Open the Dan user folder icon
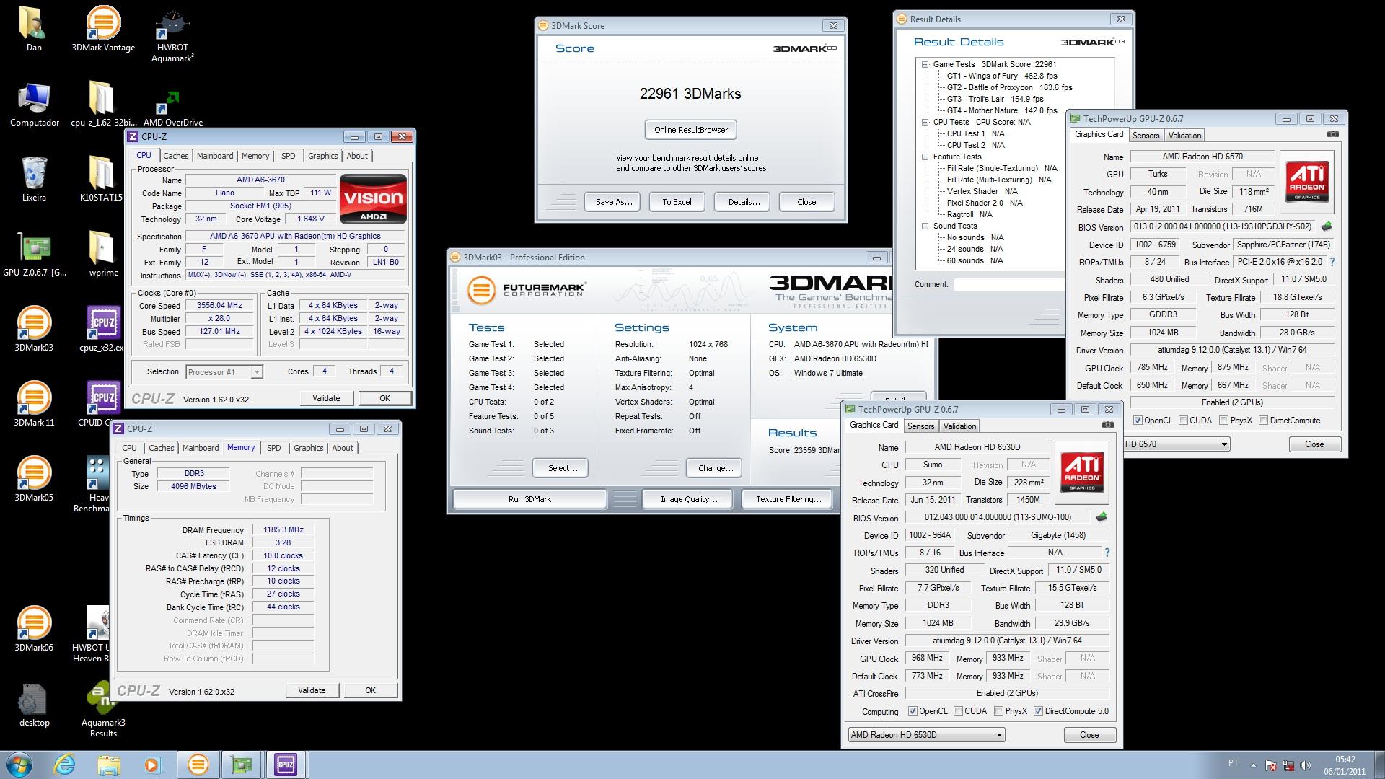 coord(34,29)
